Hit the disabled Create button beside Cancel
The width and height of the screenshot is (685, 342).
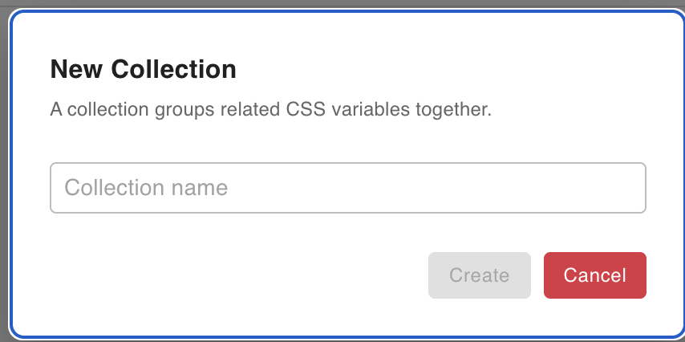click(480, 275)
